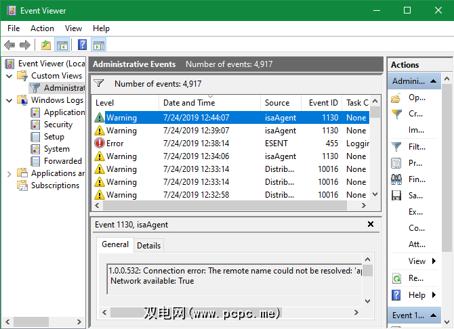Click the blue Help toolbar icon

pos(82,45)
